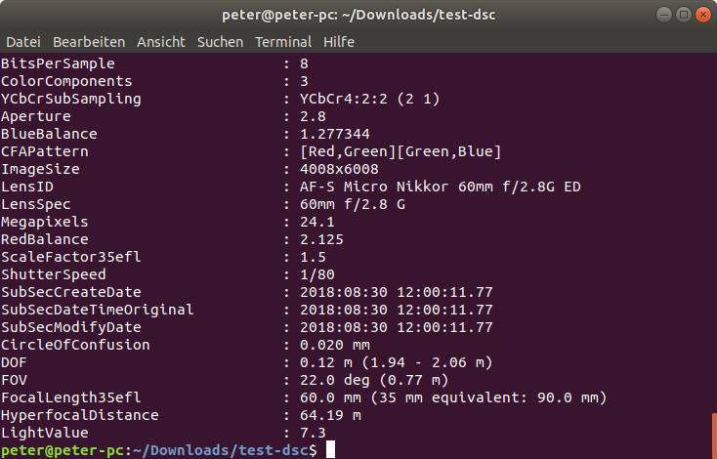Click the LensID value AF-S Micro Nikkor
This screenshot has height=459, width=717.
440,187
